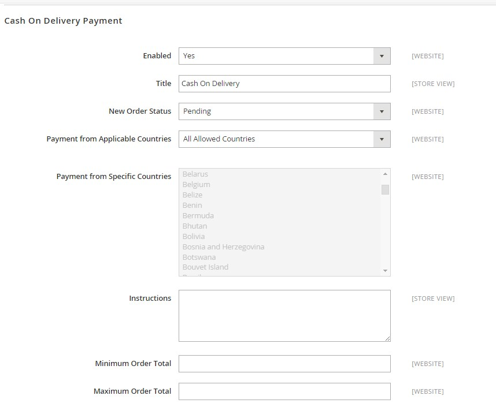Select Belgium in the country list
This screenshot has width=496, height=403.
[x=196, y=184]
